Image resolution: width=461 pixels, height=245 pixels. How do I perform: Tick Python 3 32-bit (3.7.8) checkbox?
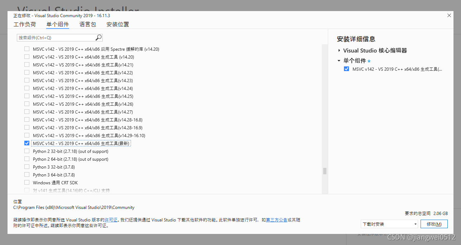(27, 167)
